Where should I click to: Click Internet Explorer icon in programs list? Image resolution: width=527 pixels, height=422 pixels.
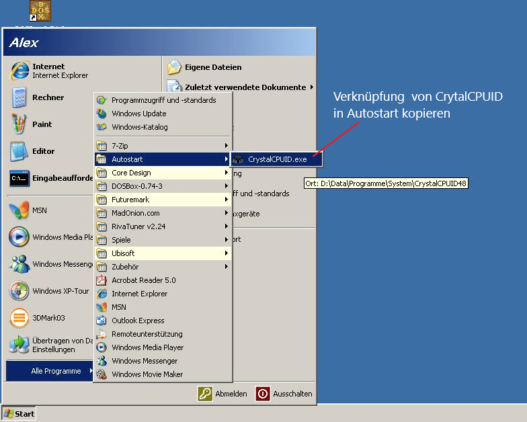102,294
